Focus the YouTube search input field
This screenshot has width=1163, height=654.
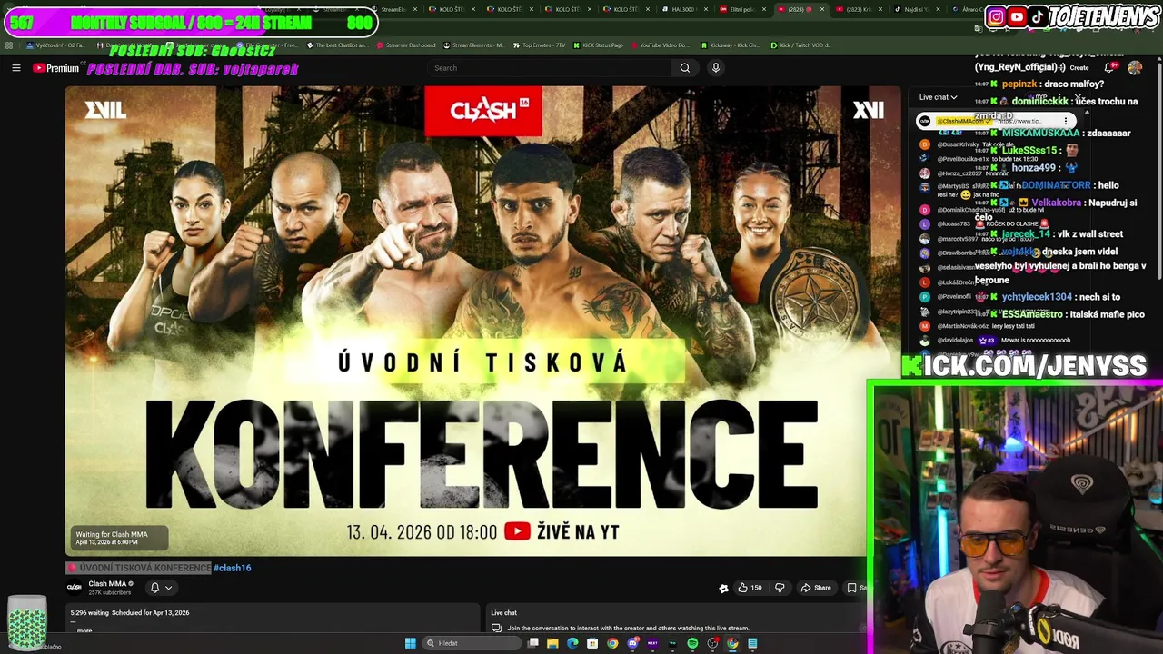tap(550, 68)
